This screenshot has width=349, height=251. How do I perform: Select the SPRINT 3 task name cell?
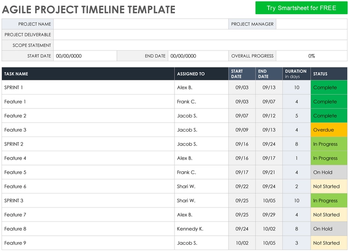pyautogui.click(x=88, y=201)
